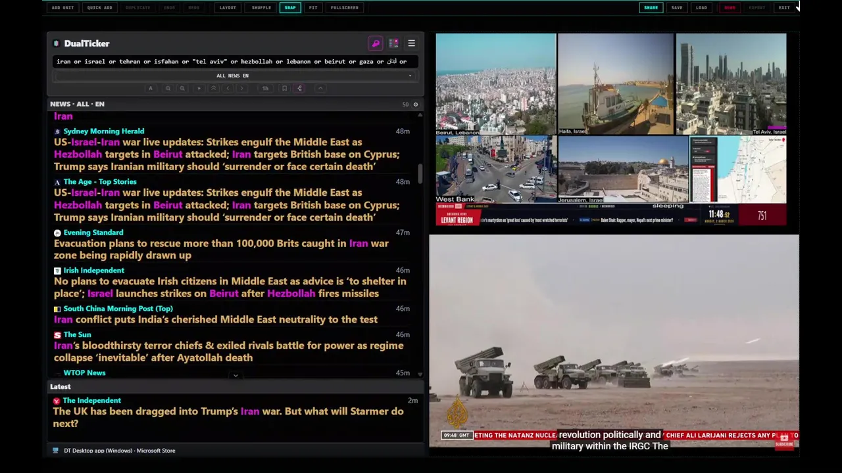The image size is (842, 473).
Task: Click the SAVE button
Action: click(677, 8)
